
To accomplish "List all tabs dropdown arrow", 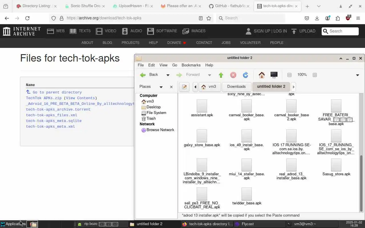I will click(x=319, y=6).
